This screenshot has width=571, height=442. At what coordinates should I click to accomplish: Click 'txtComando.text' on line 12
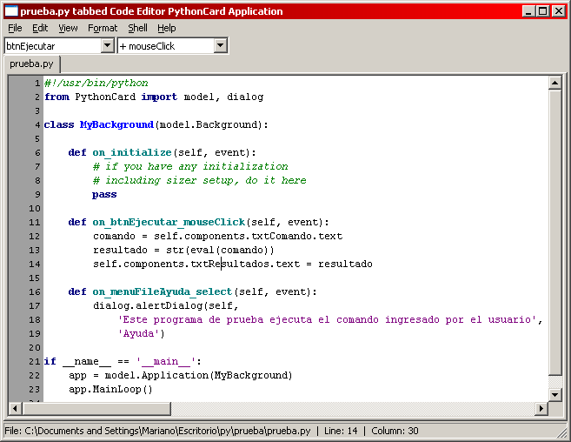296,237
